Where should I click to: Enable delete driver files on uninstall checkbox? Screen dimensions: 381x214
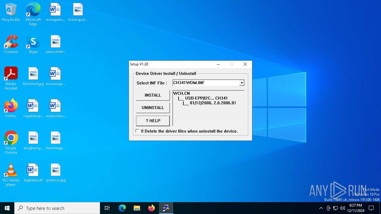137,131
